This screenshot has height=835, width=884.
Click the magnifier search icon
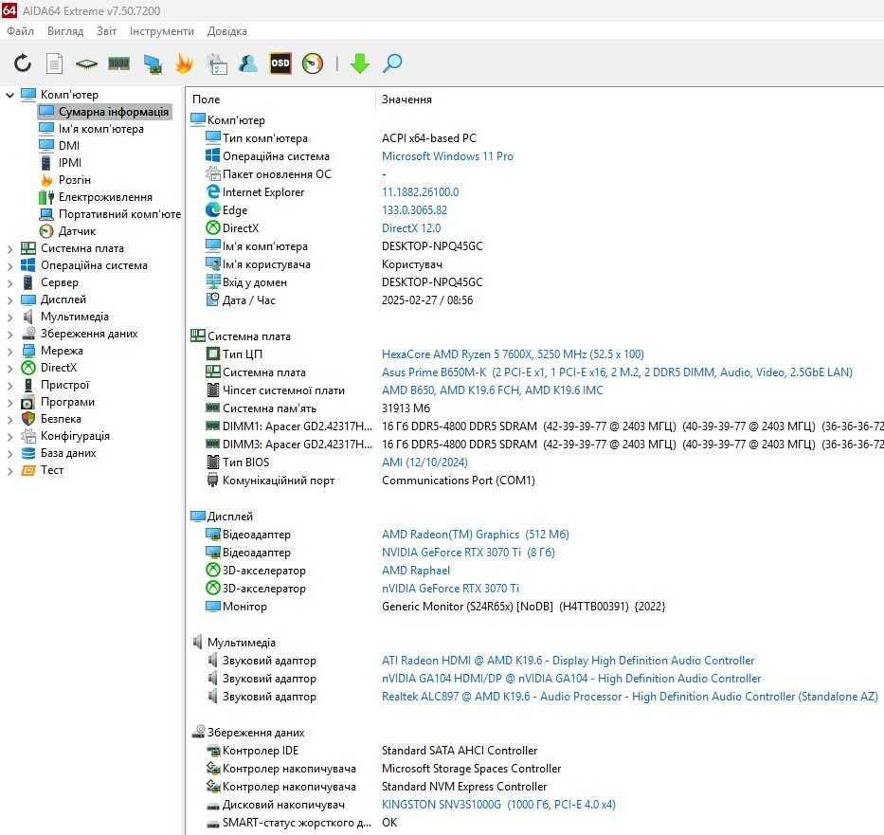(x=392, y=64)
